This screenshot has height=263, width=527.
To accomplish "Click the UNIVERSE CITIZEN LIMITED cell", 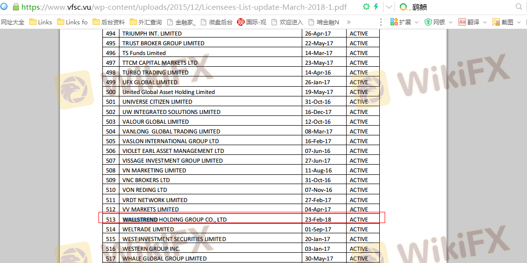I will pos(211,102).
